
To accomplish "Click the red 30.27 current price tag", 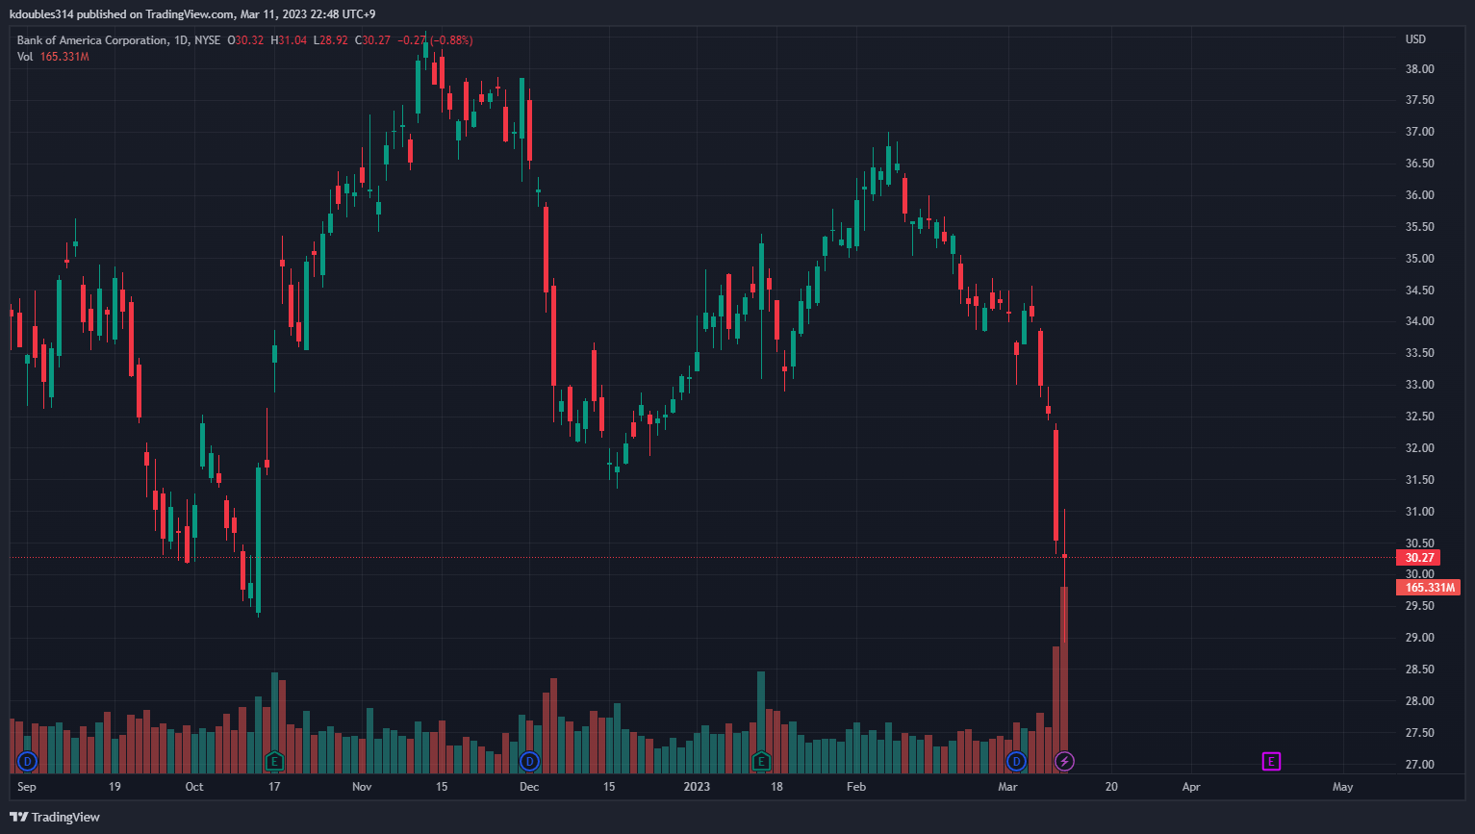I will point(1418,558).
